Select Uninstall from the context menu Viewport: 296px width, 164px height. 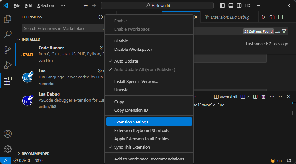pyautogui.click(x=149, y=90)
